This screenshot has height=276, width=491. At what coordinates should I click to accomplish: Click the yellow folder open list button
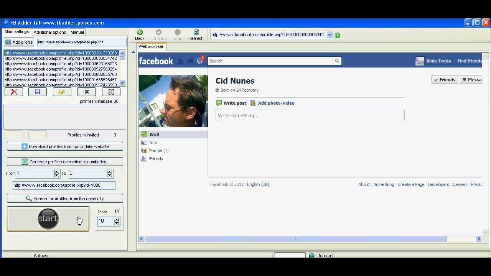[x=62, y=92]
